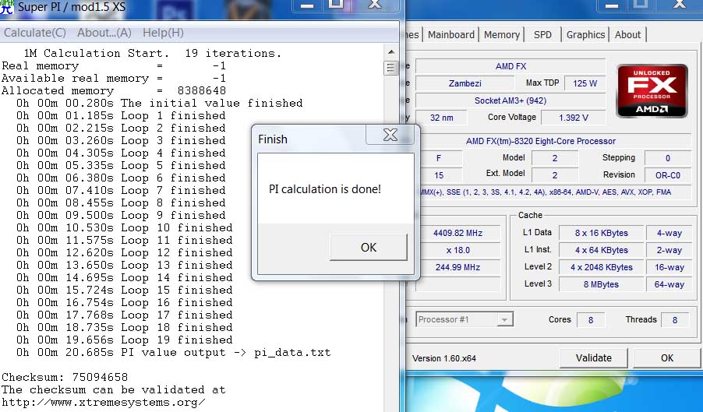The width and height of the screenshot is (703, 412).
Task: Click the Version 1.60.x64 label
Action: coord(444,358)
